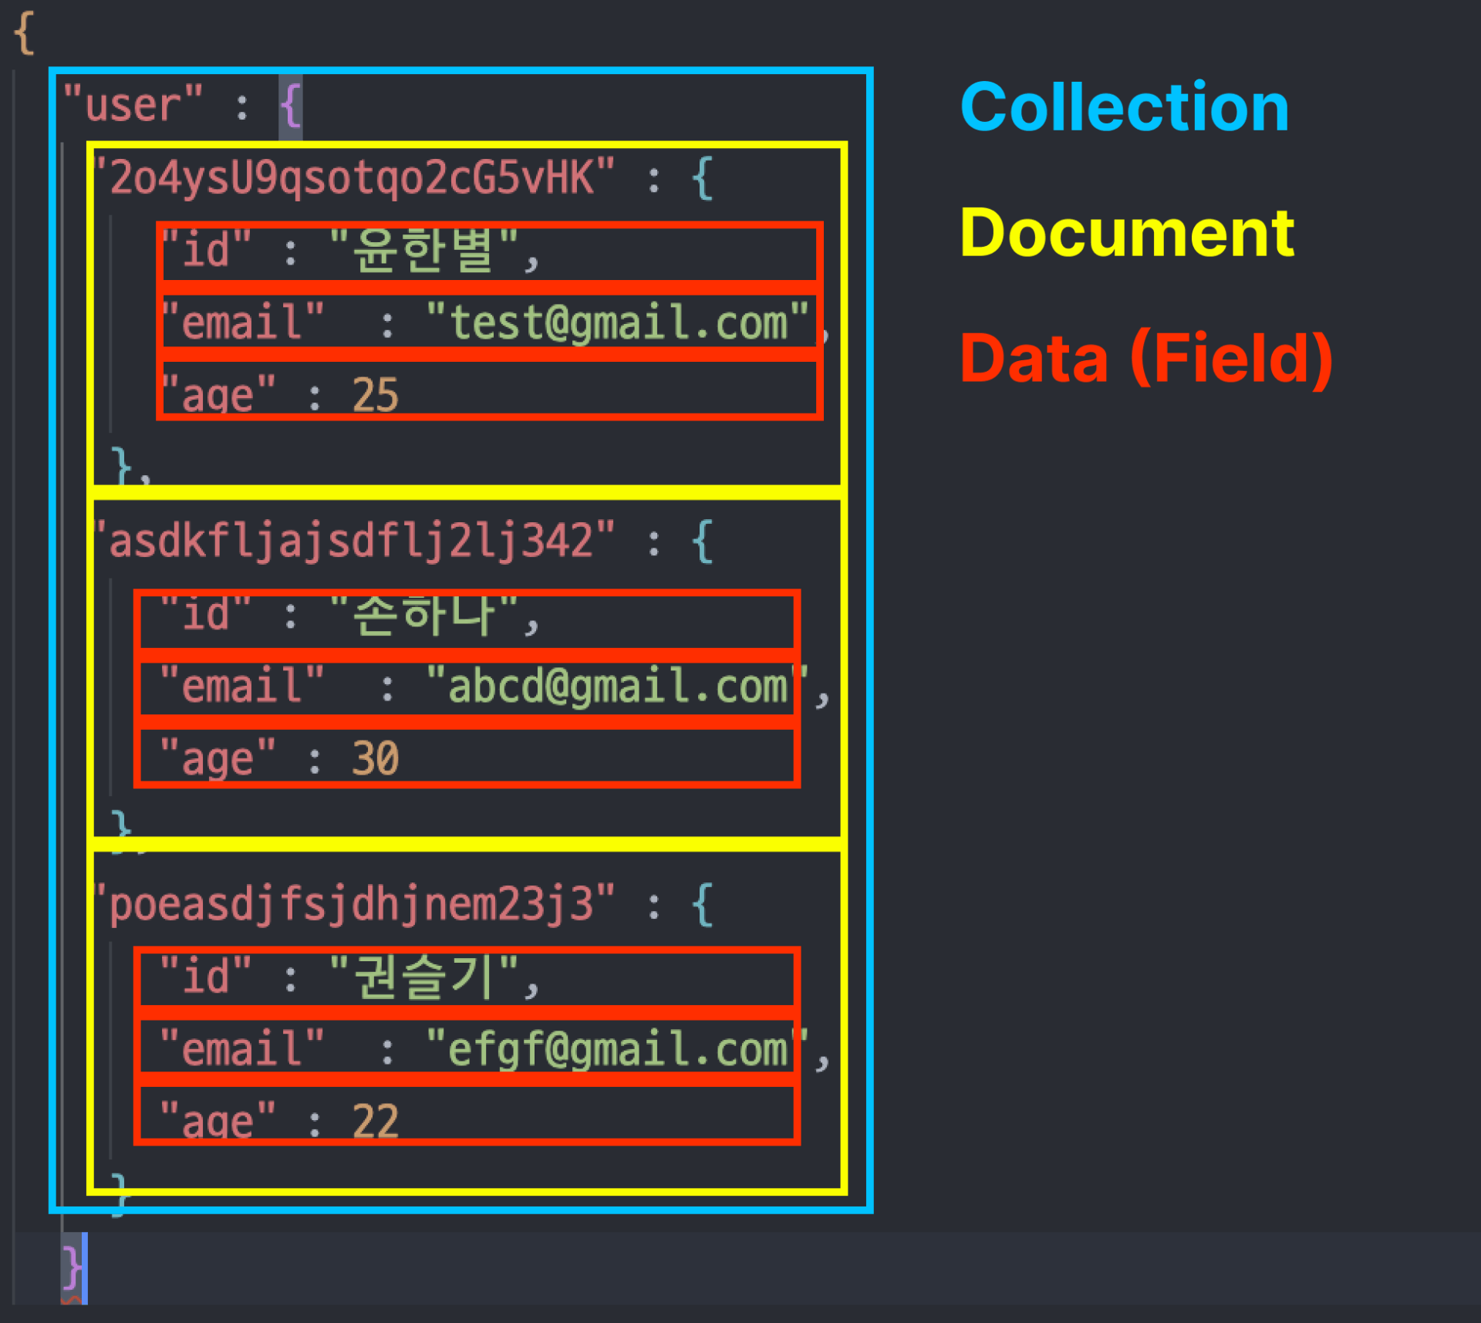Click the "Data (Field)" legend label

1147,359
